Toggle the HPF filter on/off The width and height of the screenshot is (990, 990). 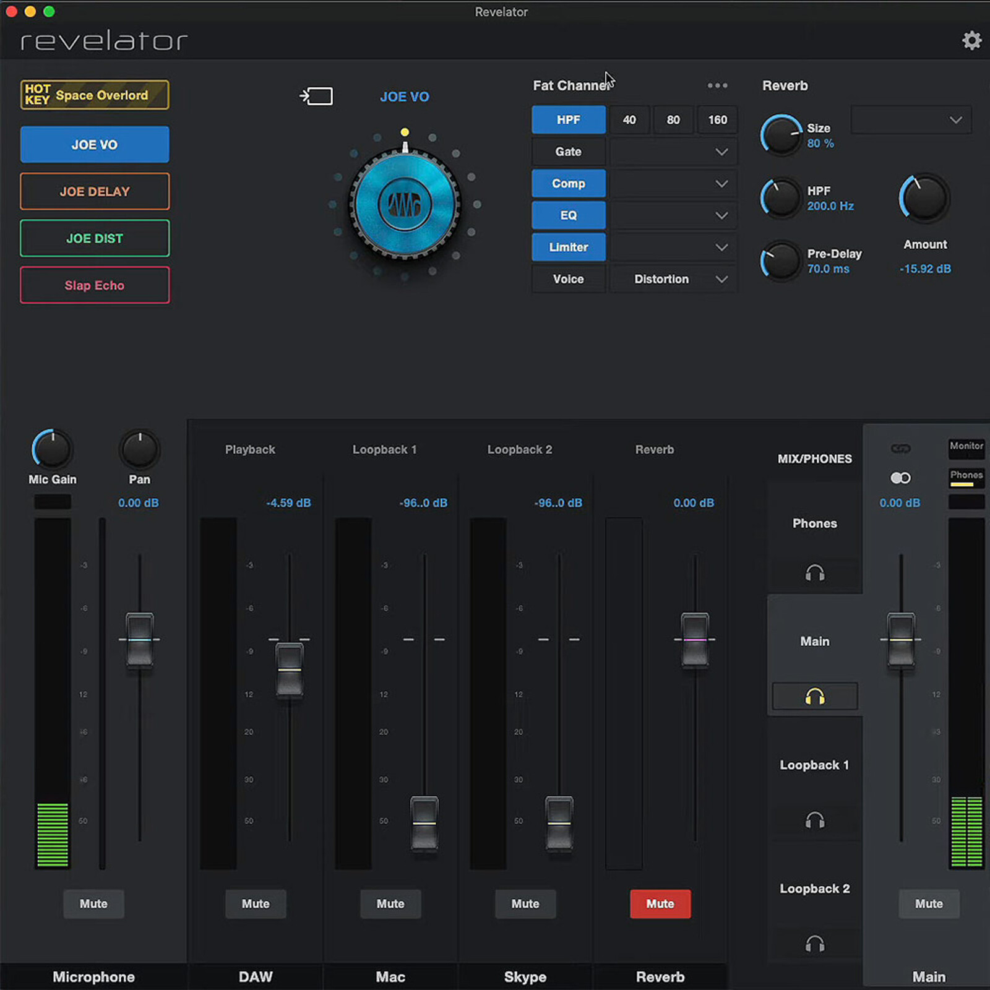click(568, 119)
